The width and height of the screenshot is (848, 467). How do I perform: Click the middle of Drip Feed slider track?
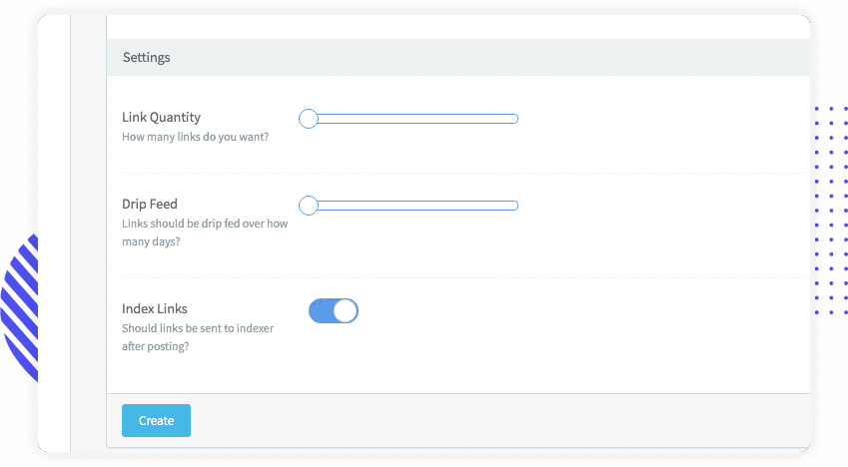[x=414, y=206]
